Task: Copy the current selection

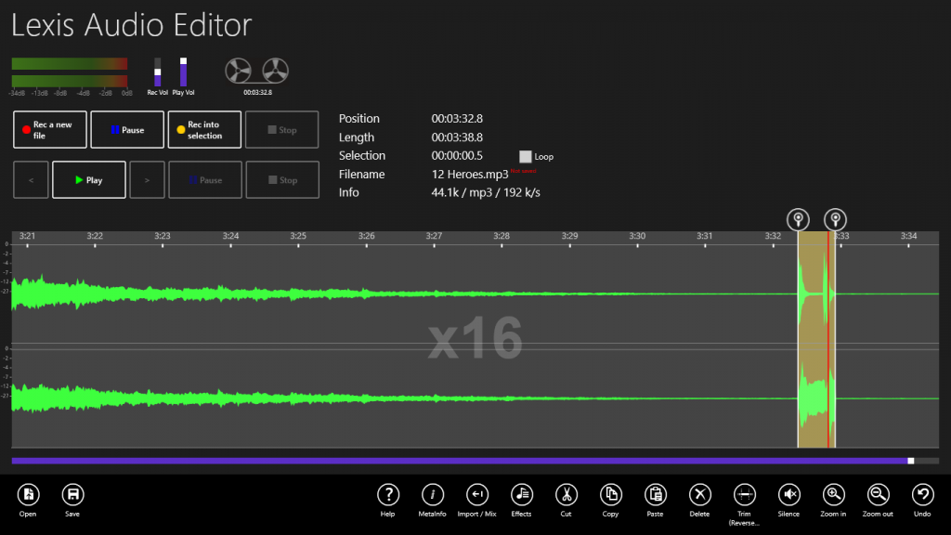Action: (610, 495)
